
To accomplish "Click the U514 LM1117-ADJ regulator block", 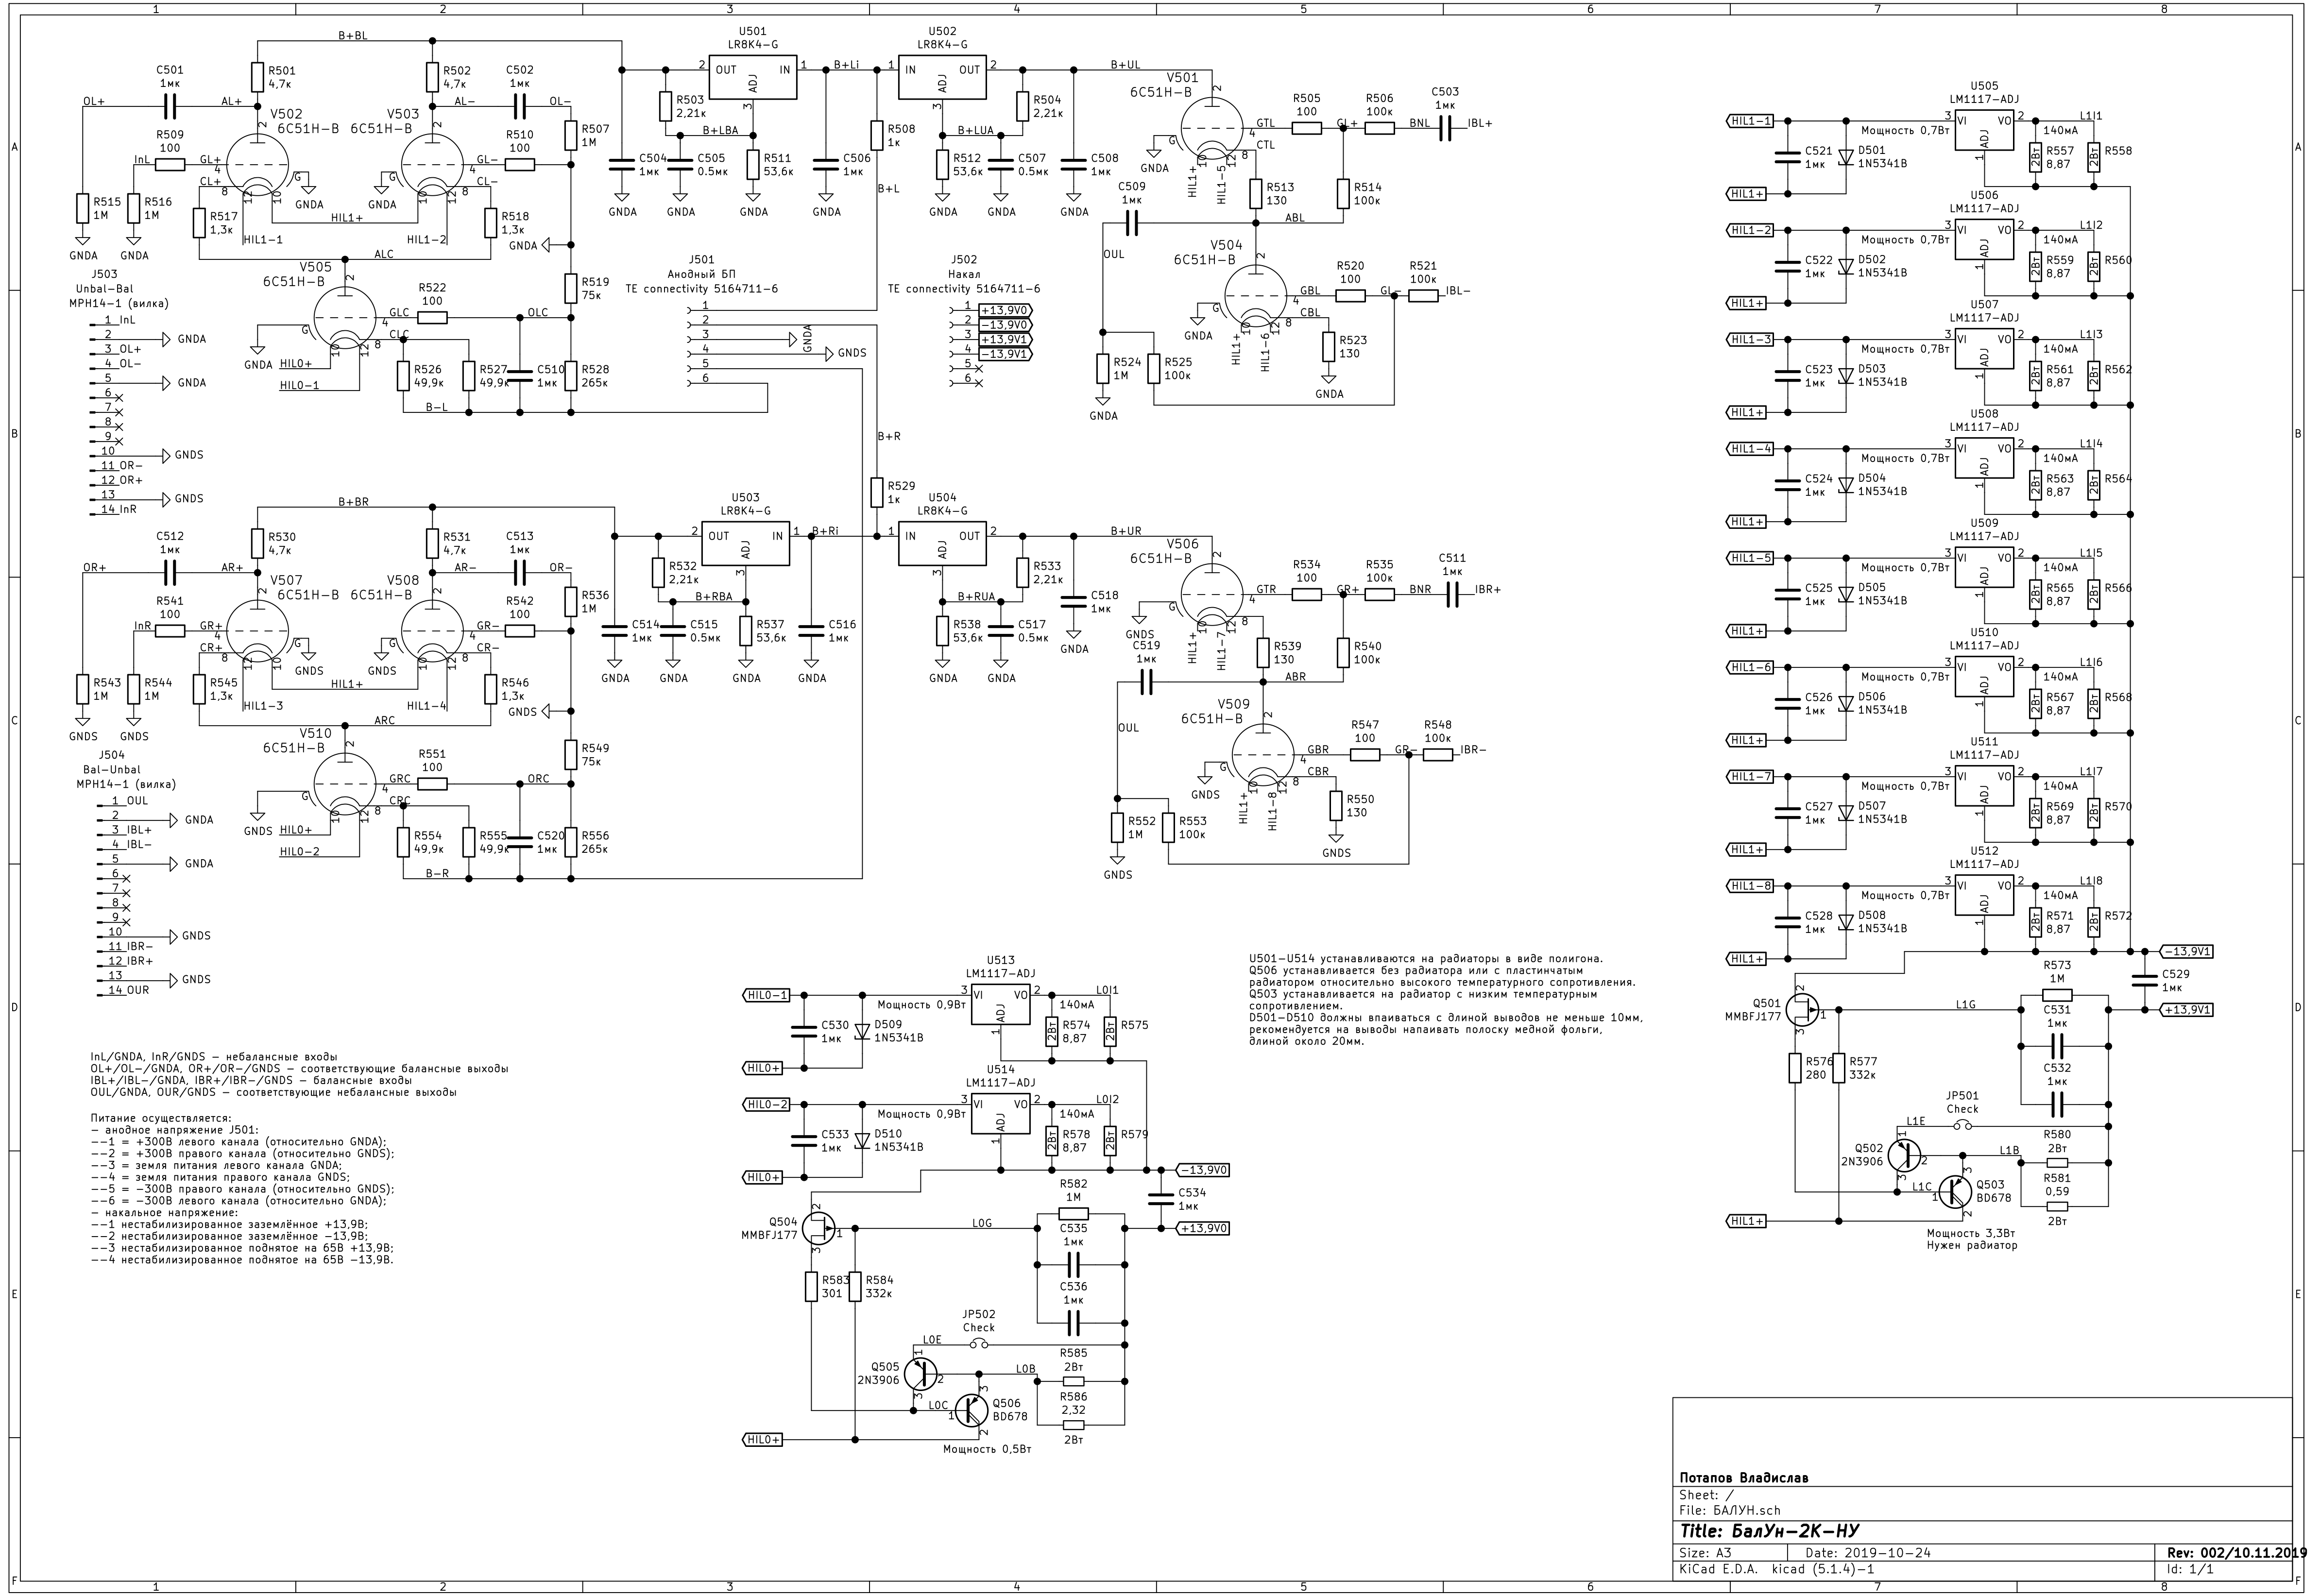I will [x=1001, y=1113].
